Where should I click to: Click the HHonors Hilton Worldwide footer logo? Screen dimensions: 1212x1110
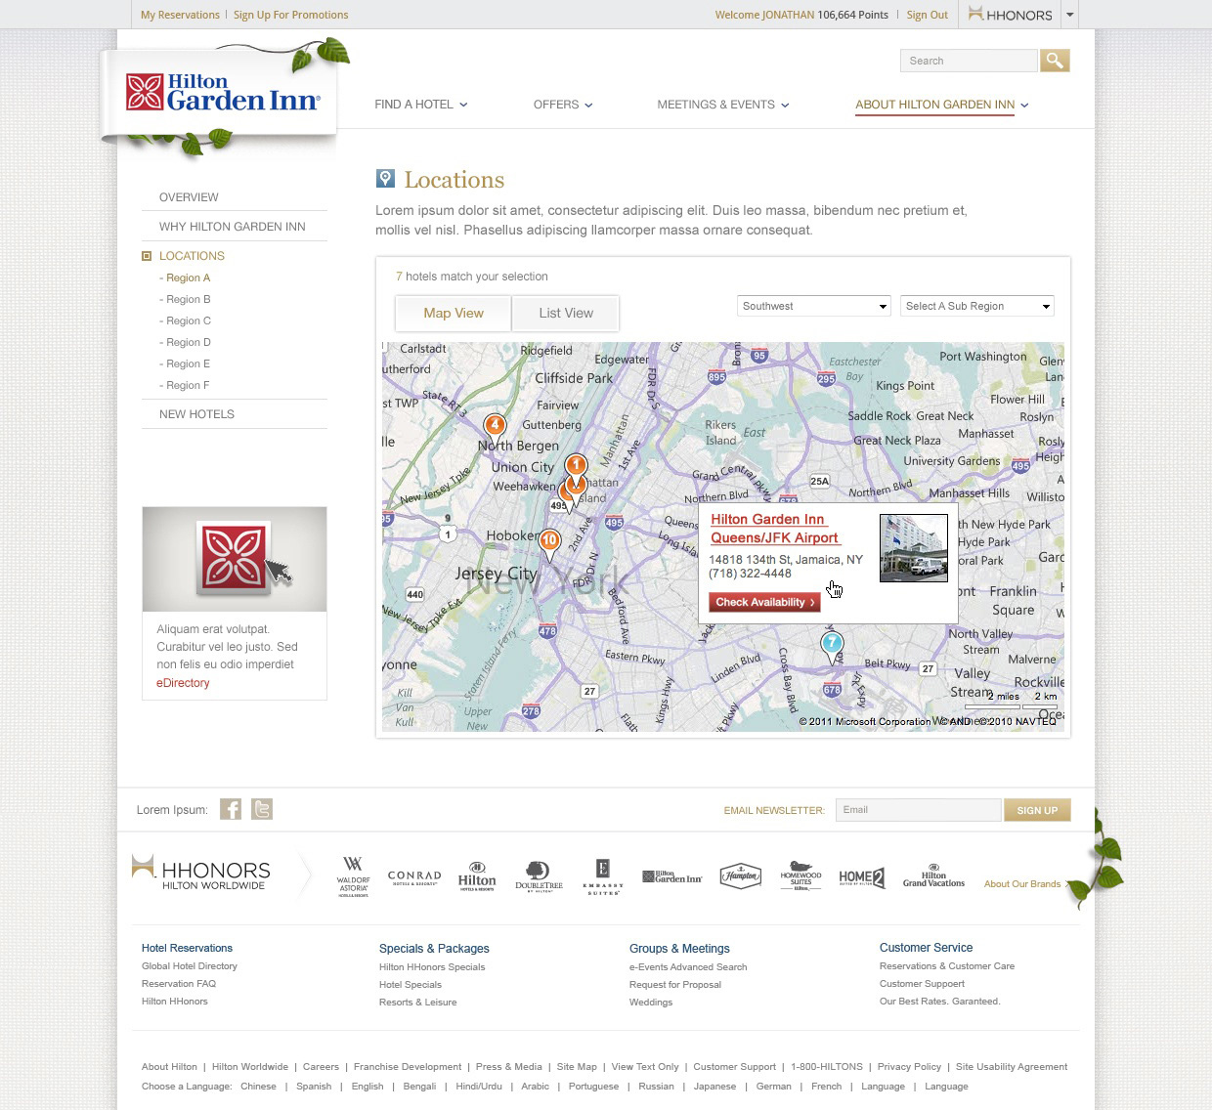pos(201,873)
